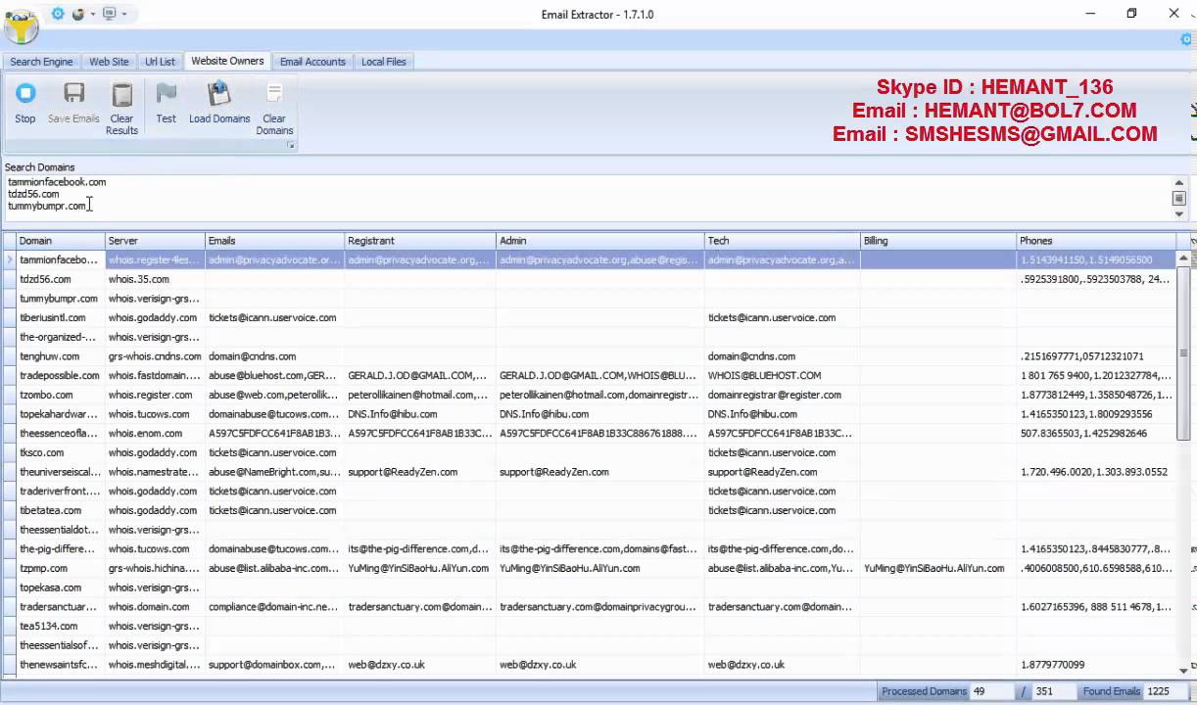Screen dimensions: 1197x705
Task: Click WHOIS@BLUEHOST.COM Tech cell
Action: (x=783, y=375)
